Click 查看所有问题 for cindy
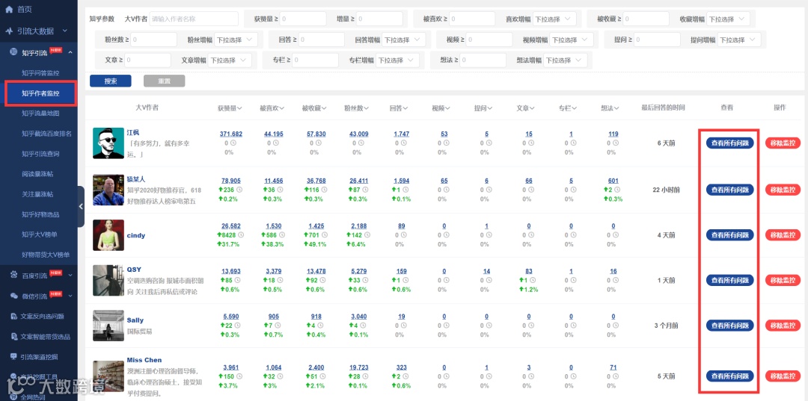Viewport: 808px width, 401px height. pos(729,235)
